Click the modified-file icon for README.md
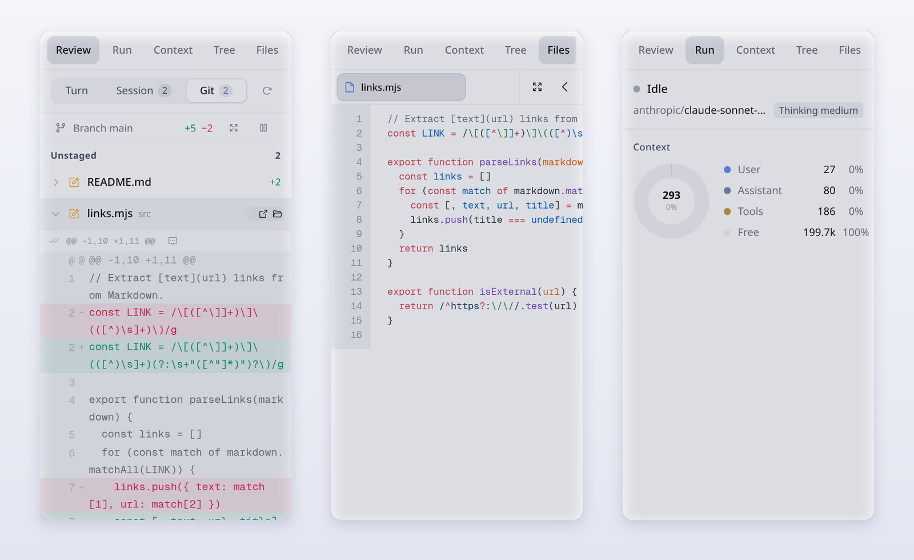The image size is (914, 560). point(74,182)
